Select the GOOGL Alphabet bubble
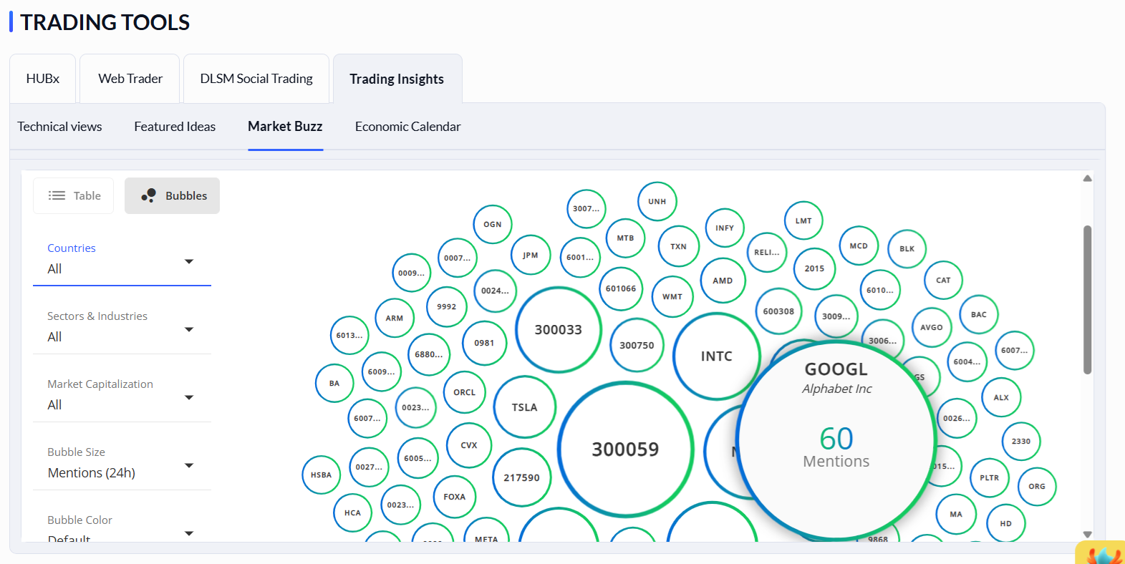Screen dimensions: 1125x564 coord(836,439)
